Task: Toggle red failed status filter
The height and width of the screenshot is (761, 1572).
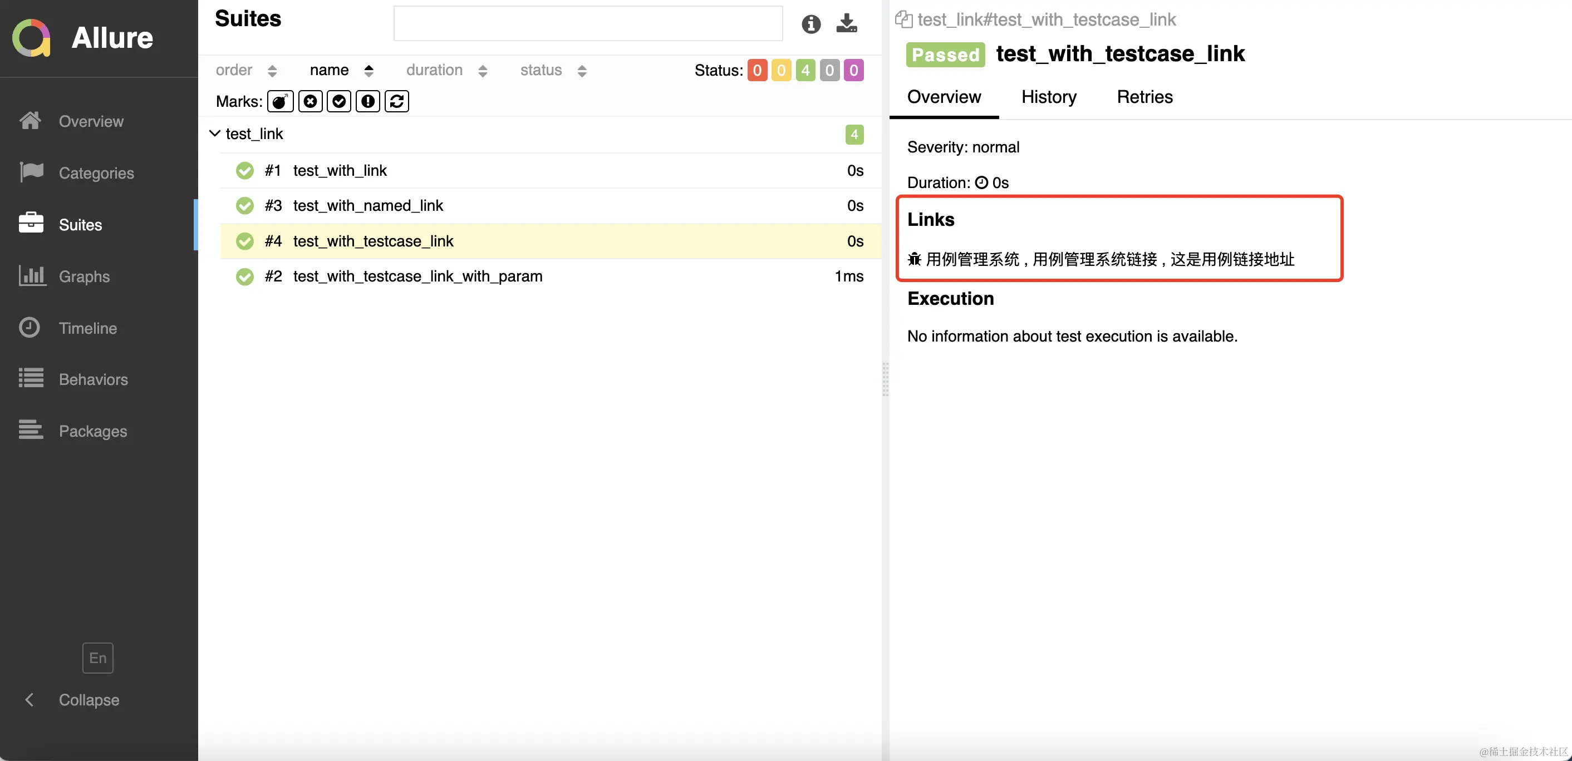Action: pos(756,70)
